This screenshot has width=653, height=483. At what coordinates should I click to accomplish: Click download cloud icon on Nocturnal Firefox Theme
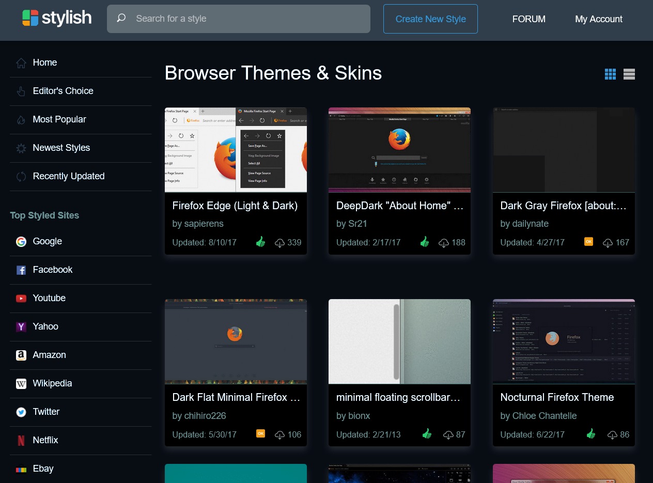(613, 435)
